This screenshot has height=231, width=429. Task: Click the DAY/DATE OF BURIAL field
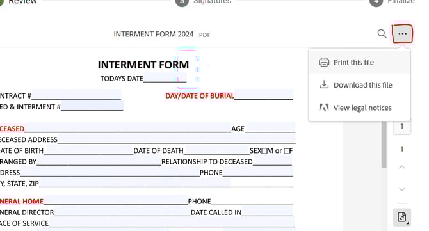click(x=264, y=95)
